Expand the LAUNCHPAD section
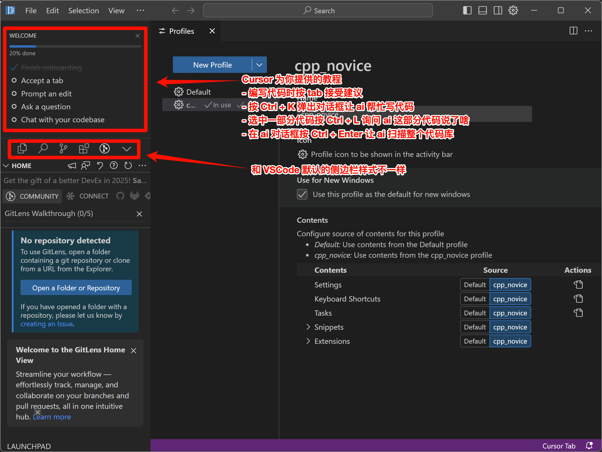The width and height of the screenshot is (602, 452). coord(29,446)
